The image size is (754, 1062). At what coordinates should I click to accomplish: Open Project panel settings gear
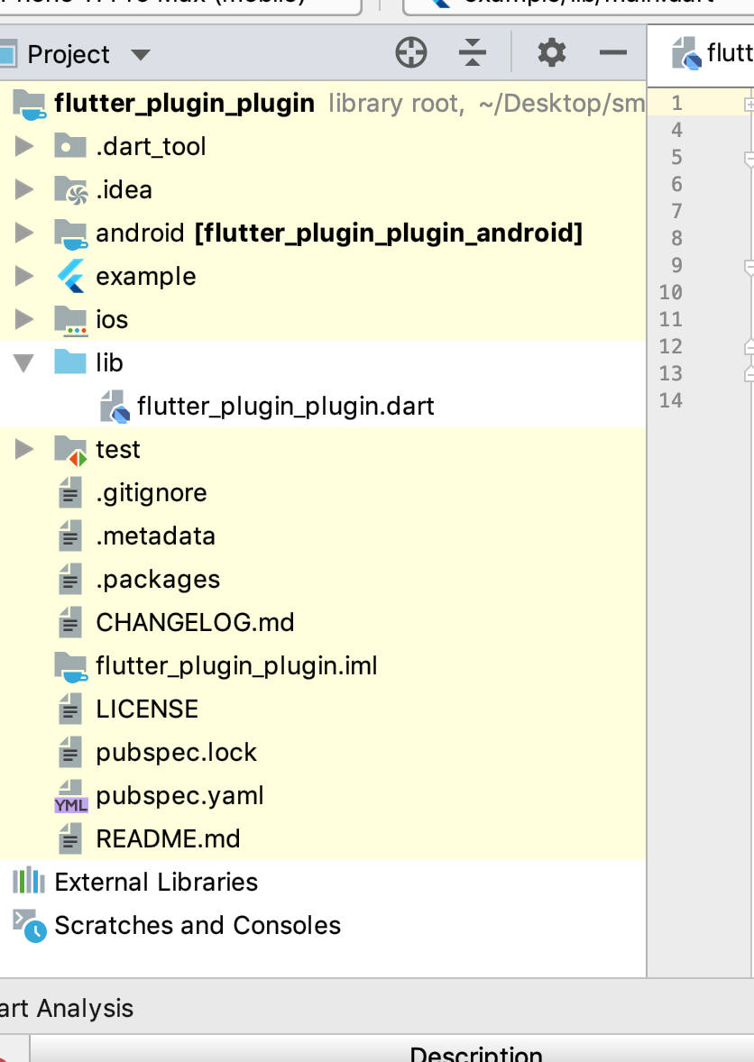[x=551, y=53]
